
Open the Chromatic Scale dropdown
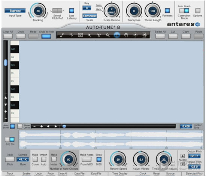click(x=90, y=16)
